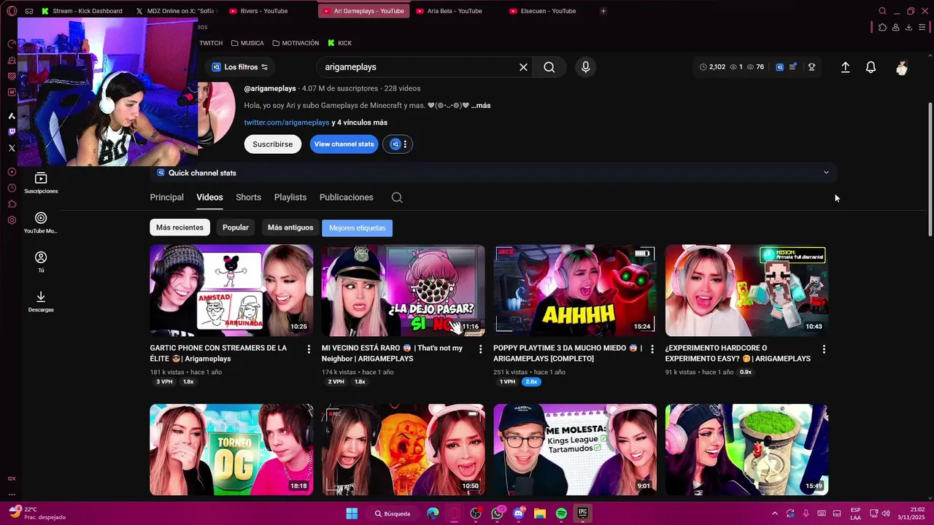The width and height of the screenshot is (934, 525).
Task: Open the Tú profile section in sidebar
Action: (x=41, y=262)
